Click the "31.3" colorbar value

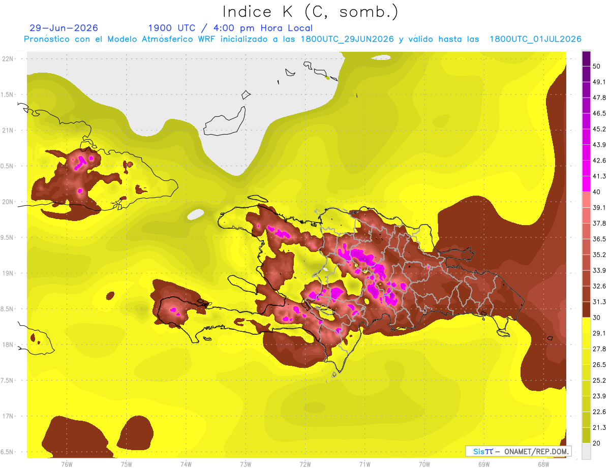(599, 302)
